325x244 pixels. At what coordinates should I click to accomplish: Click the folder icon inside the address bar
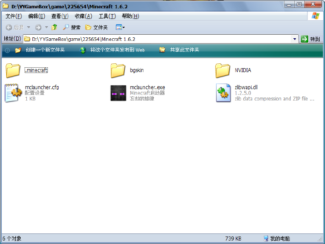point(27,39)
